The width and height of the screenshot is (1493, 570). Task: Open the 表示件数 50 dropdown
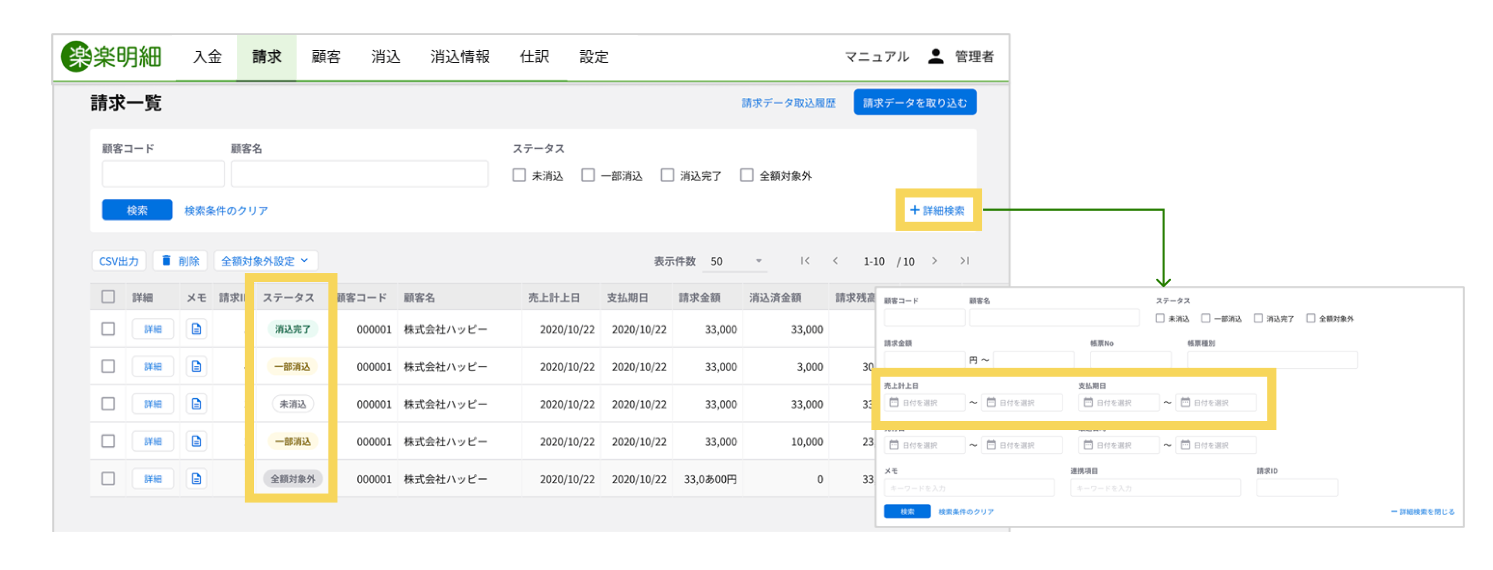pyautogui.click(x=735, y=261)
